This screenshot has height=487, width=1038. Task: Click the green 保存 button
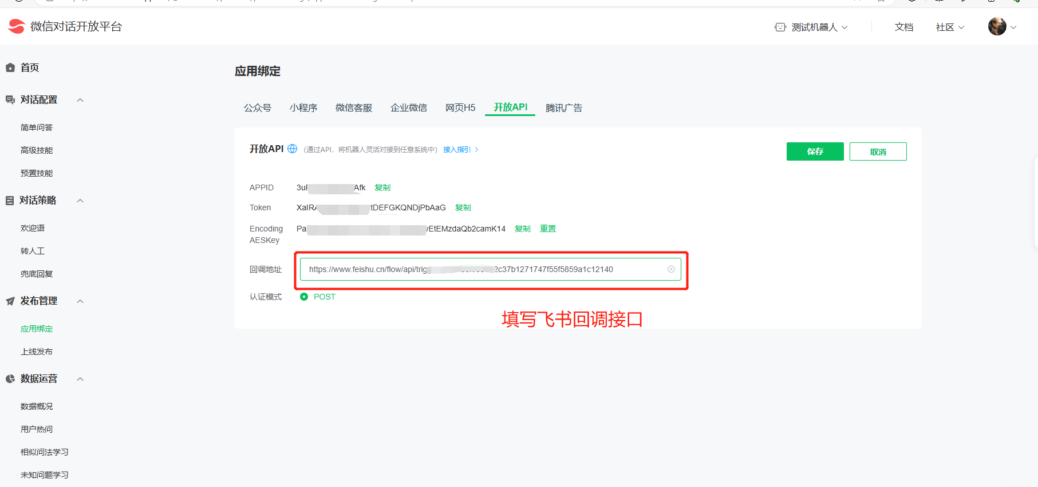click(815, 151)
